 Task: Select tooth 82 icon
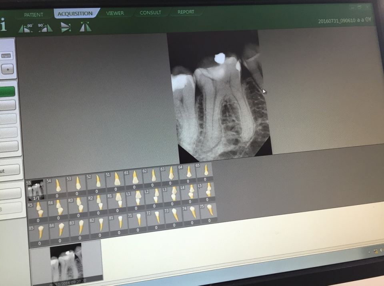point(100,227)
